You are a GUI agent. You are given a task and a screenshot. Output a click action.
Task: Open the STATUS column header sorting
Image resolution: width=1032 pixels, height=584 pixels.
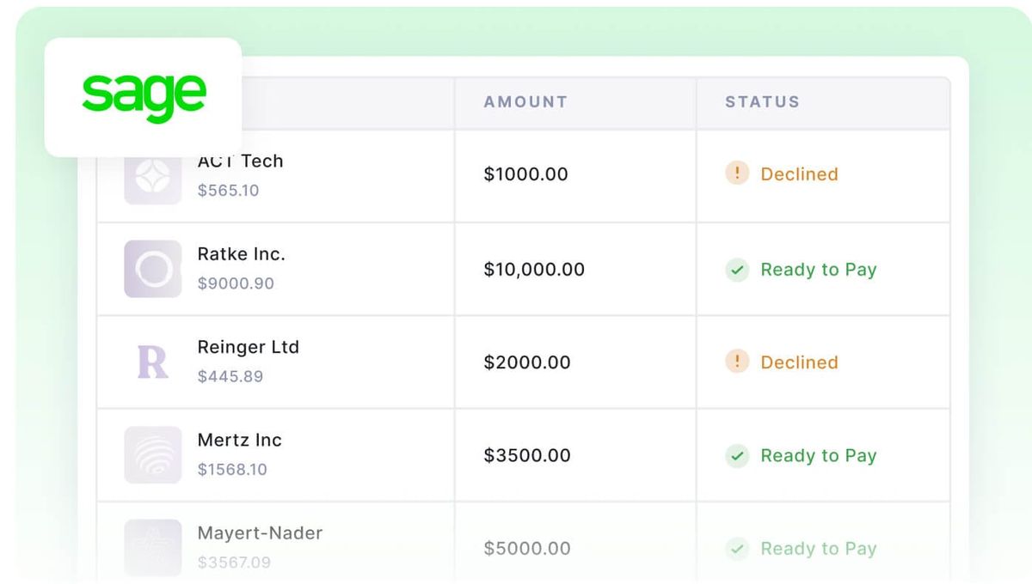(x=762, y=102)
